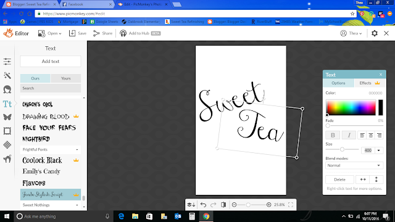Image resolution: width=395 pixels, height=222 pixels.
Task: Click the zoom out minus icon
Action: pyautogui.click(x=234, y=205)
